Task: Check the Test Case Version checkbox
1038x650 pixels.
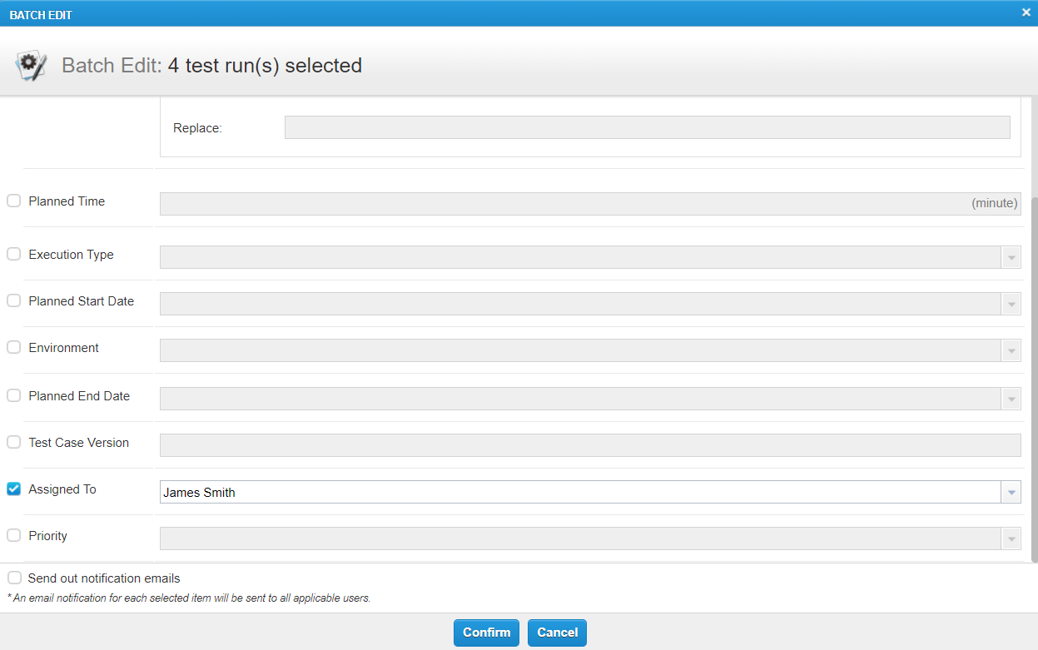Action: coord(14,442)
